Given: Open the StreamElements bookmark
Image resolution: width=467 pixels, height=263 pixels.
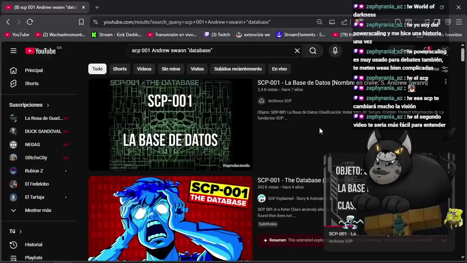Looking at the screenshot, I should pos(300,35).
